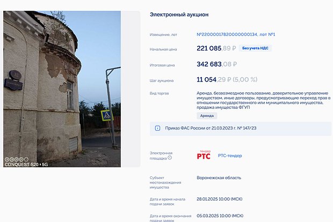Screen dimensions: 333x222
Task: Click the Аренда tag
Action: [207, 115]
